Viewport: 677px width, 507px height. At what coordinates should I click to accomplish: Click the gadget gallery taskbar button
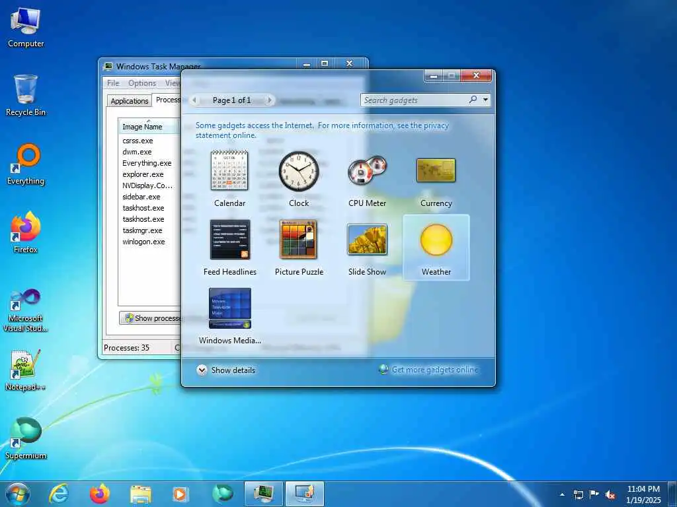coord(304,494)
